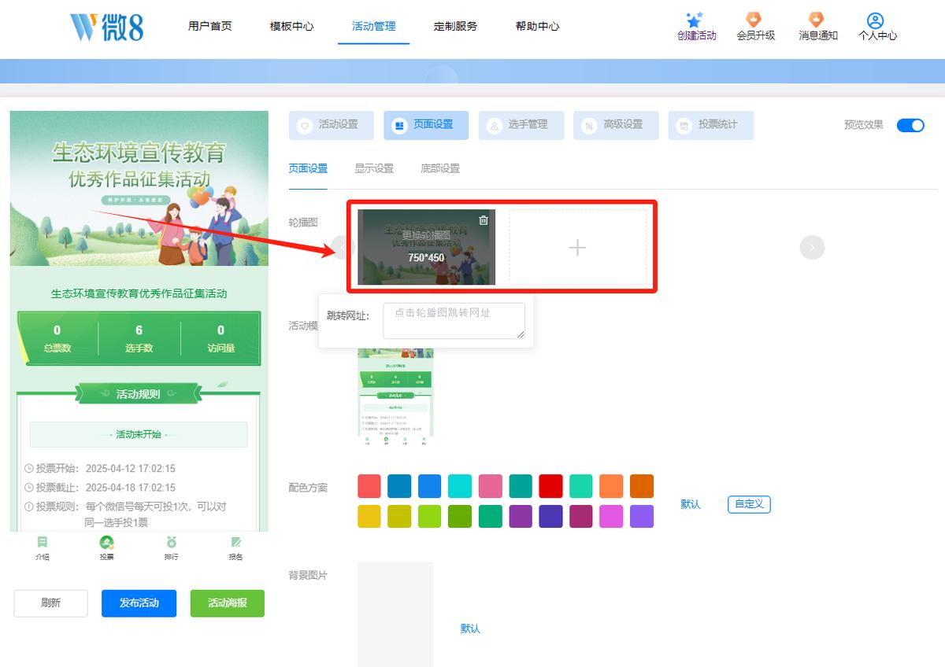Open 帮助中心 menu
945x667 pixels.
pyautogui.click(x=538, y=26)
